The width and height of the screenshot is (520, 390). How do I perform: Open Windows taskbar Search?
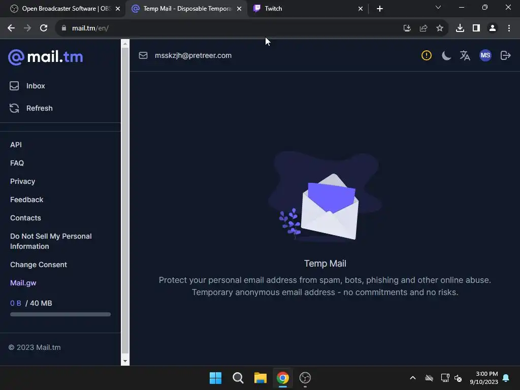coord(238,378)
